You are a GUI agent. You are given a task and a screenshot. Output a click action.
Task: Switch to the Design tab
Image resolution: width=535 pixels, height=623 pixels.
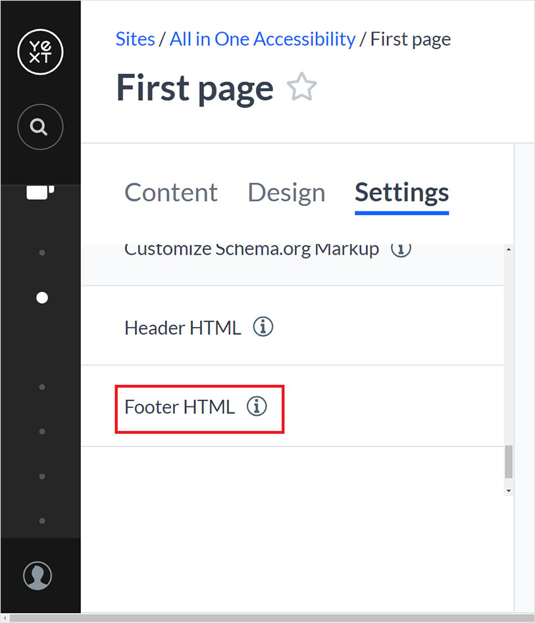click(286, 193)
